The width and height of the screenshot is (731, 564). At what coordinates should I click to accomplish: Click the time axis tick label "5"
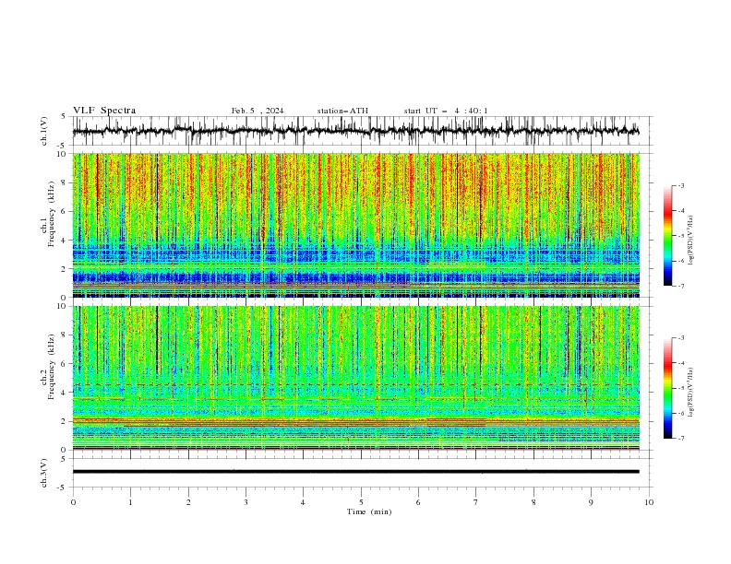[361, 502]
